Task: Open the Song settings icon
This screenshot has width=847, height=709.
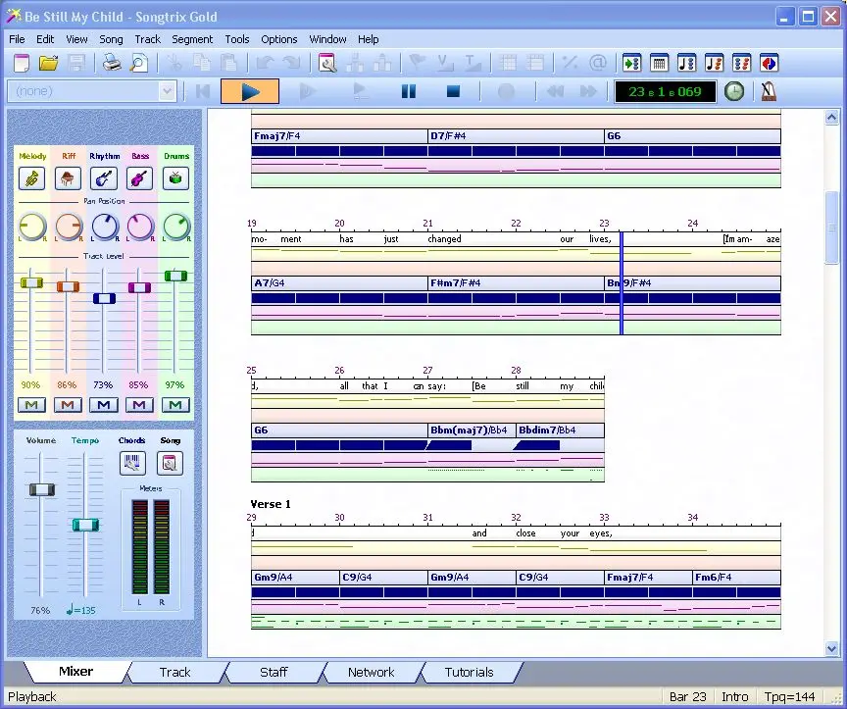Action: [171, 463]
